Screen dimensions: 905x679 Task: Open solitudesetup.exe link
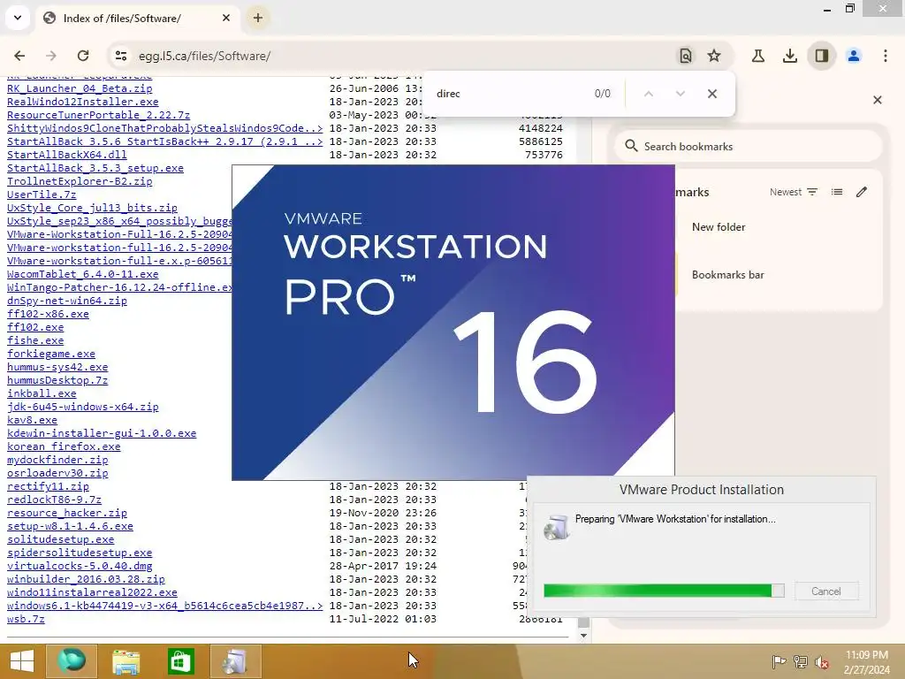pyautogui.click(x=61, y=540)
